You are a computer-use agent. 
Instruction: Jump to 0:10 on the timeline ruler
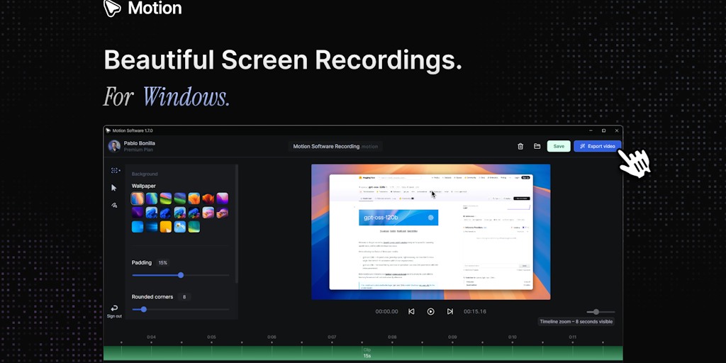(x=513, y=337)
